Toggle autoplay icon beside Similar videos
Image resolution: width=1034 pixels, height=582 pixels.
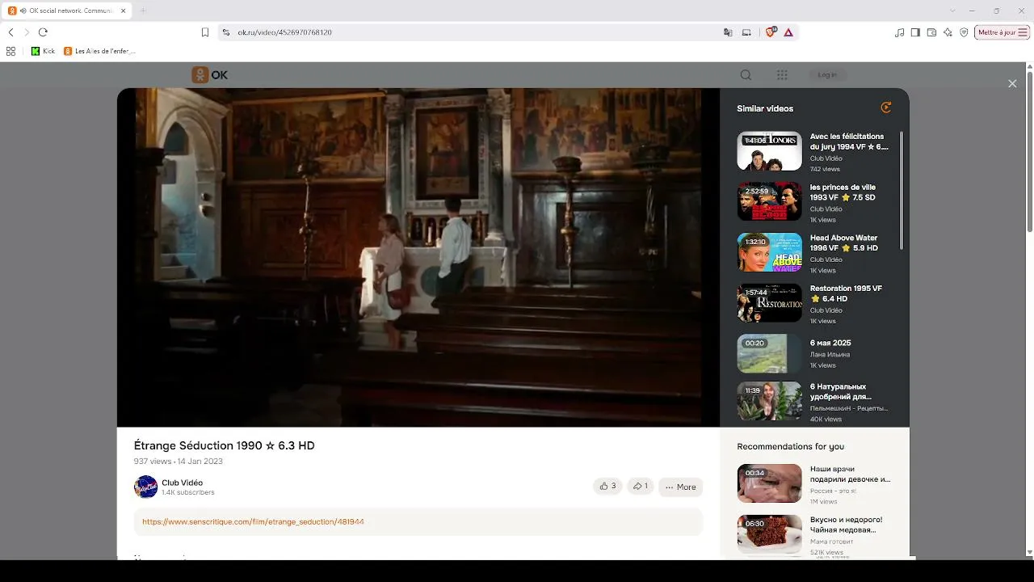pyautogui.click(x=886, y=108)
